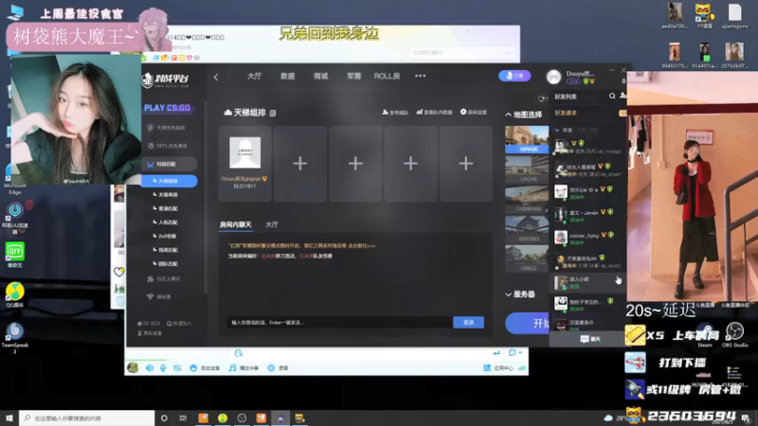Open 好友请求 friend requests row
Image resolution: width=758 pixels, height=426 pixels.
[587, 113]
